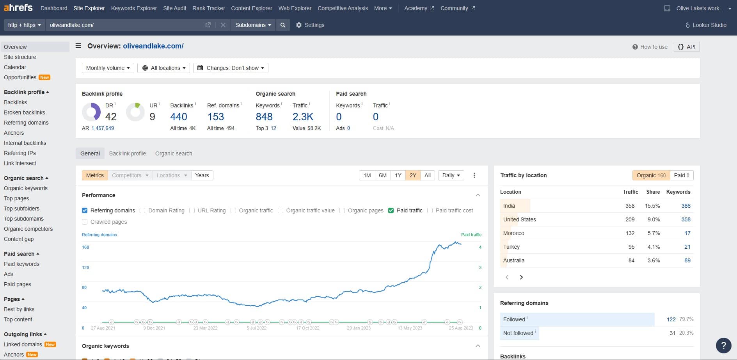View the 386 keywords link for India

coord(686,206)
